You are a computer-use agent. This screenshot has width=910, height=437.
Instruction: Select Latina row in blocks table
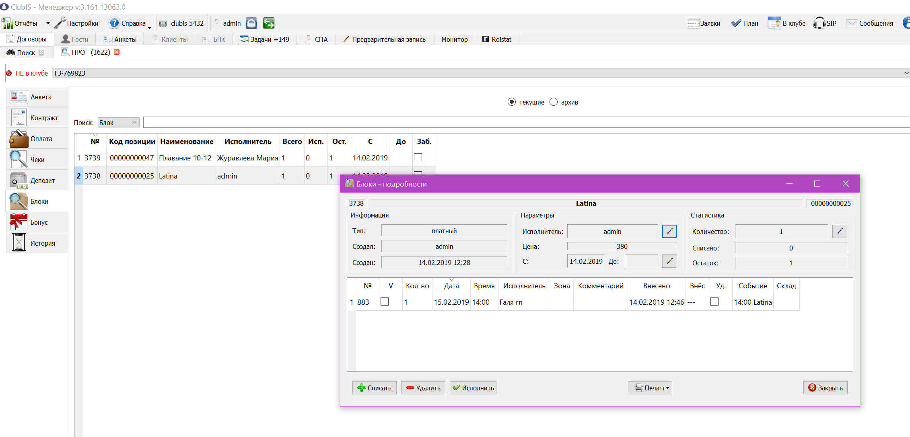click(x=207, y=176)
